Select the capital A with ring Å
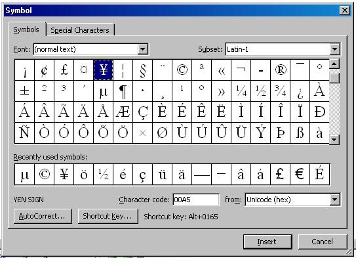Image resolution: width=356 pixels, height=258 pixels. (104, 112)
